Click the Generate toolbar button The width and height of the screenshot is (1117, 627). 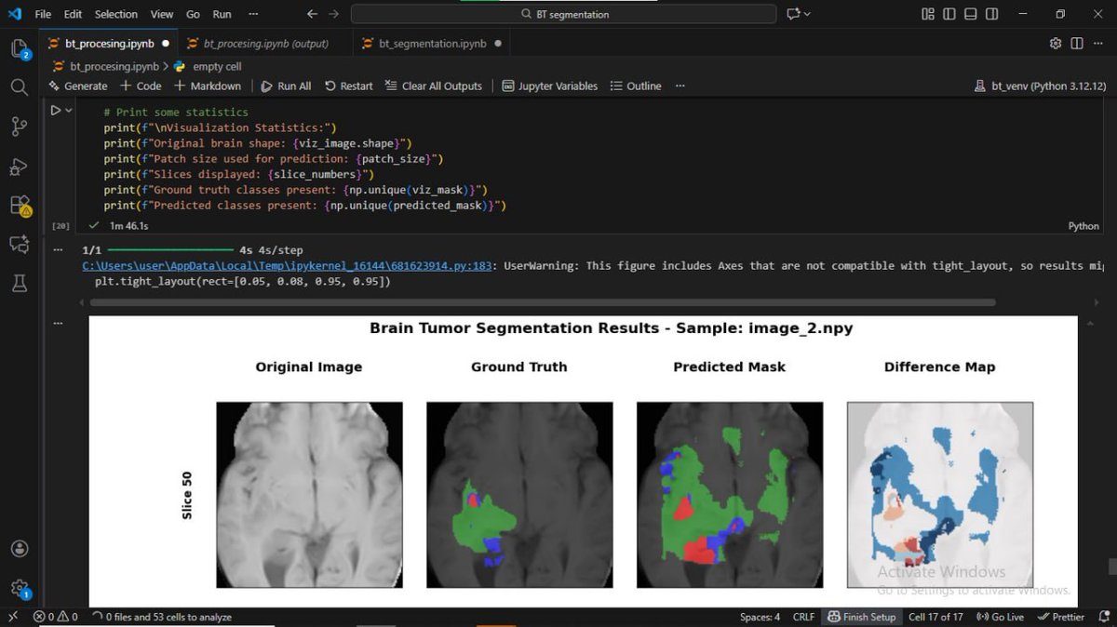click(x=77, y=86)
